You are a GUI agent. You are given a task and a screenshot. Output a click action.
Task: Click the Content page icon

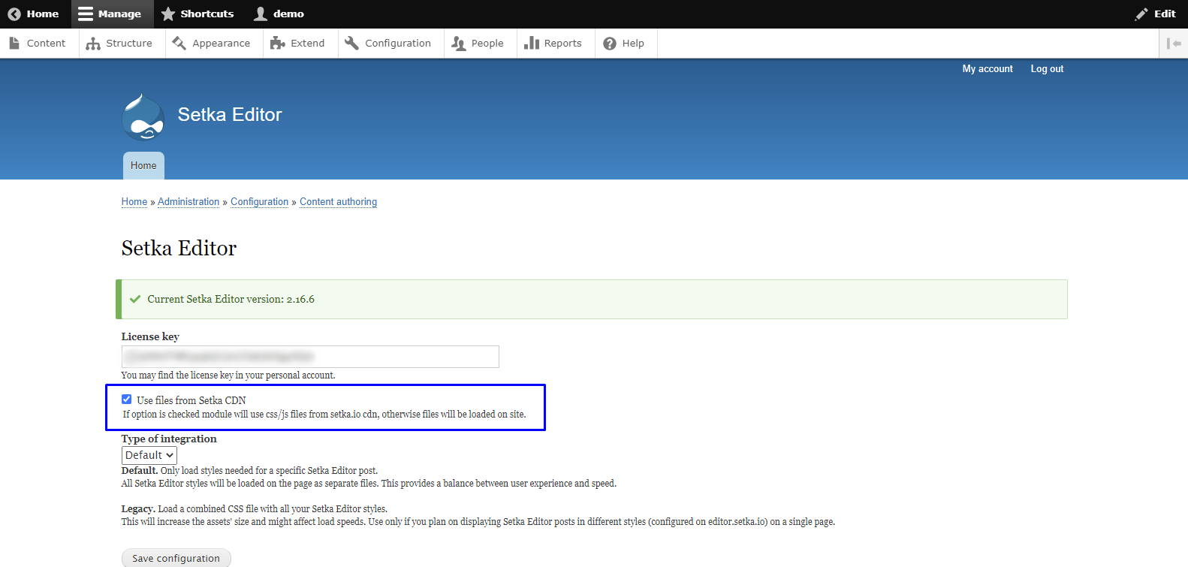click(x=14, y=44)
